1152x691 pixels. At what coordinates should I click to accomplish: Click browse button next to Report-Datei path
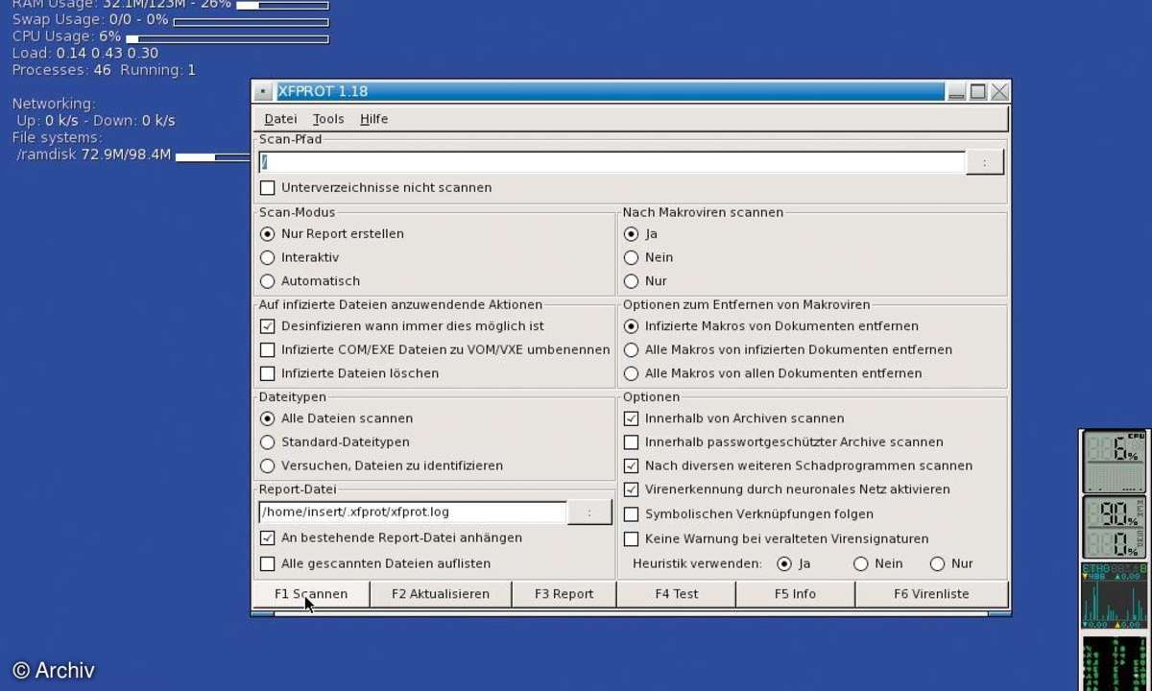coord(589,512)
